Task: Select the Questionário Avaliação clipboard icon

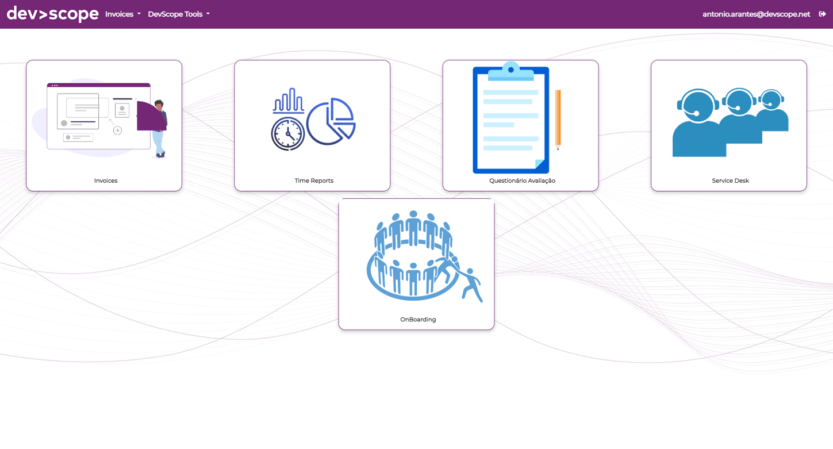Action: click(512, 119)
